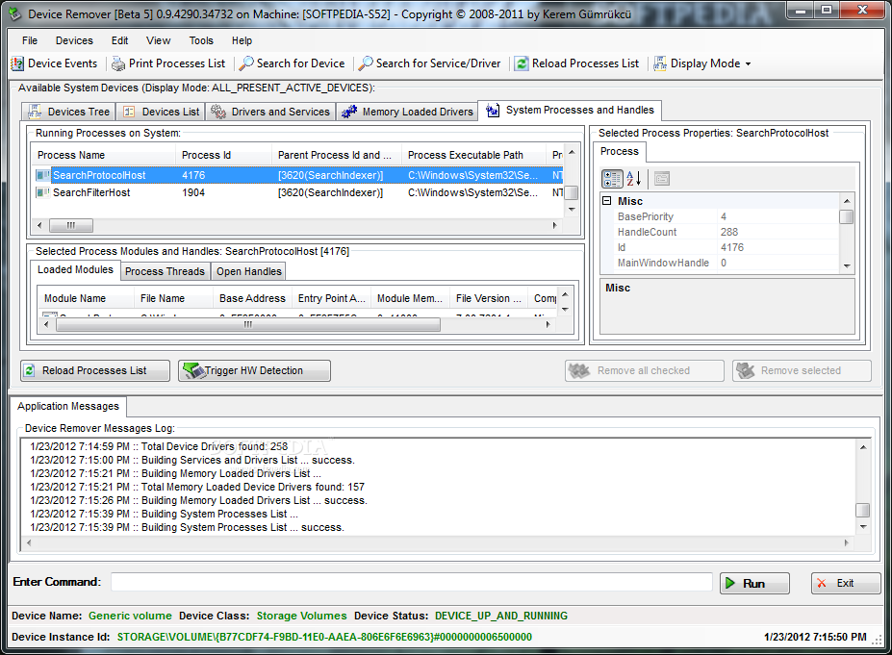Switch to the Open Handles tab
Viewport: 892px width, 655px height.
249,271
